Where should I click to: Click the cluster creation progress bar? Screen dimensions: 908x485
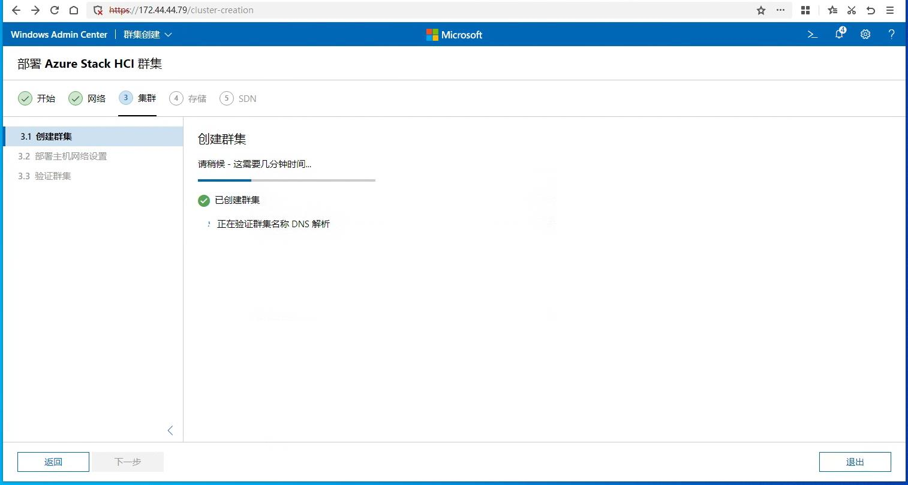tap(287, 180)
